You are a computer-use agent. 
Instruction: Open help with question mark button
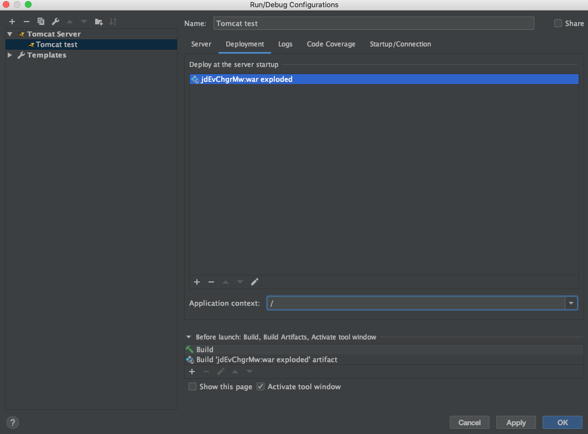13,422
